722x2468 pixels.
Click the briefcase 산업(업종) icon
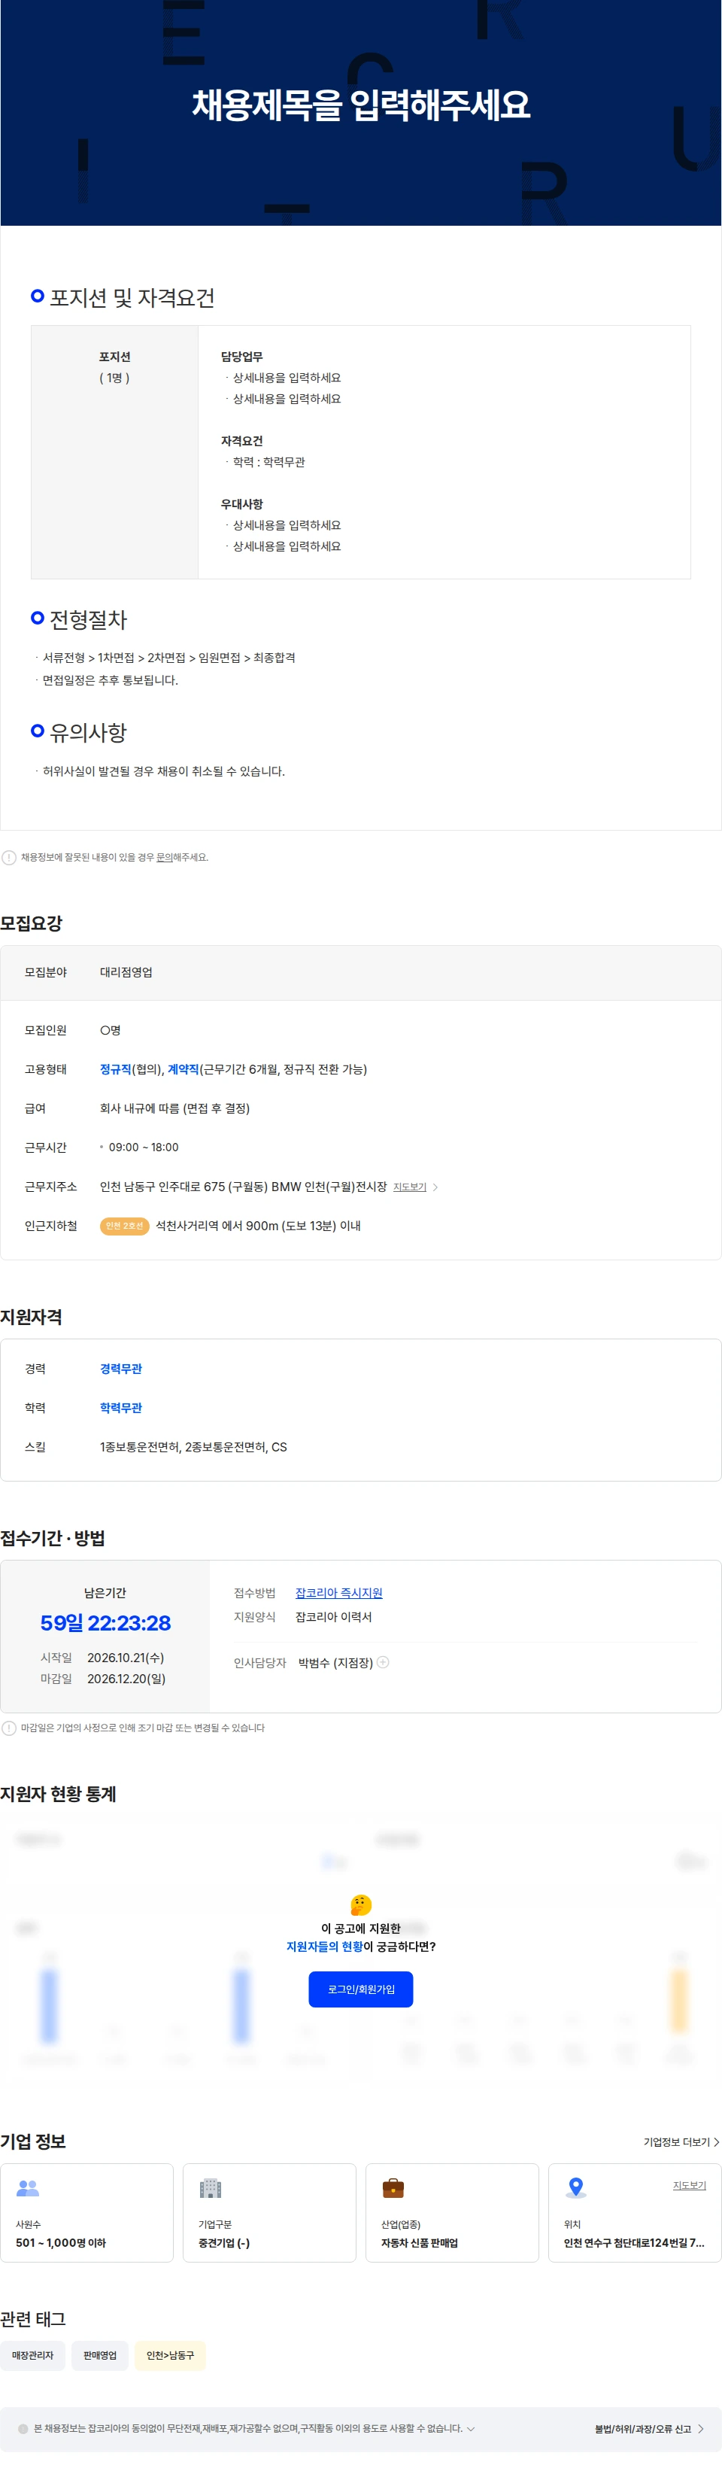[x=393, y=2187]
